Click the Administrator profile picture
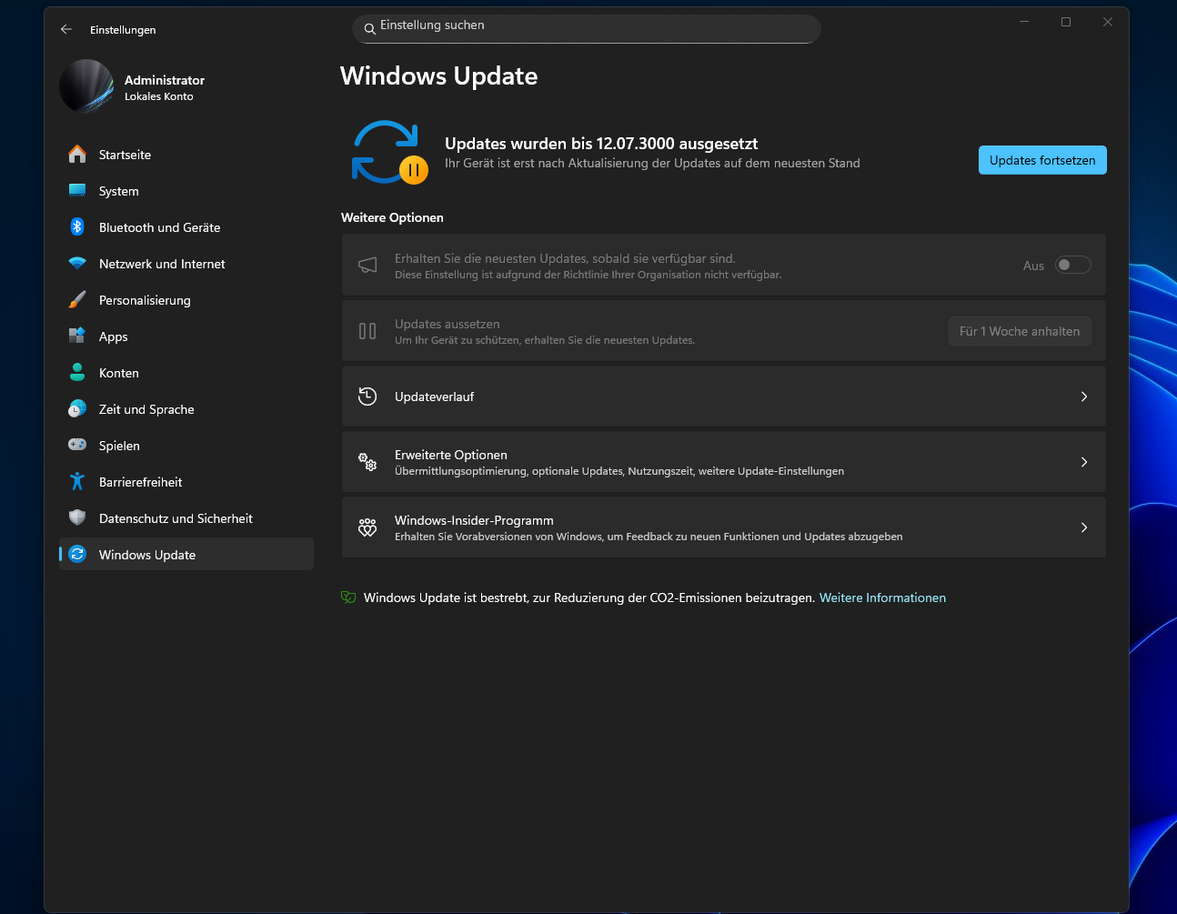Viewport: 1177px width, 914px height. pyautogui.click(x=86, y=86)
